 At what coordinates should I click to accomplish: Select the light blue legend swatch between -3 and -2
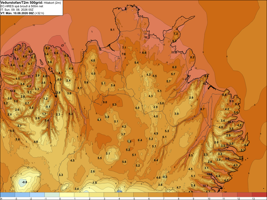22,195
